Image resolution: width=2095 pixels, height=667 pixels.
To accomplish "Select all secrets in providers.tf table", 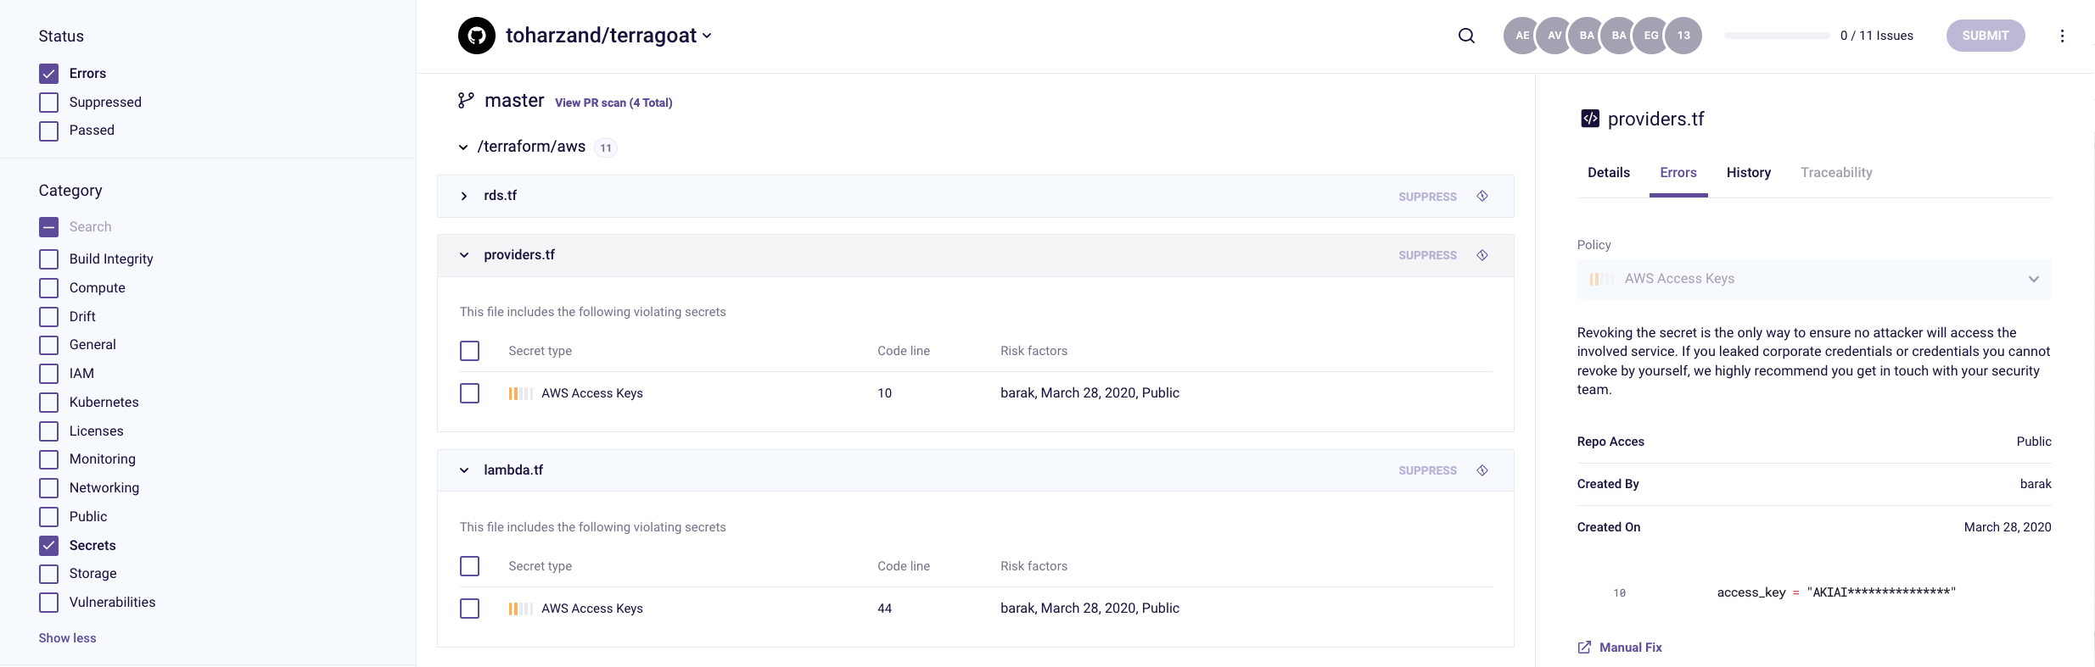I will [469, 351].
